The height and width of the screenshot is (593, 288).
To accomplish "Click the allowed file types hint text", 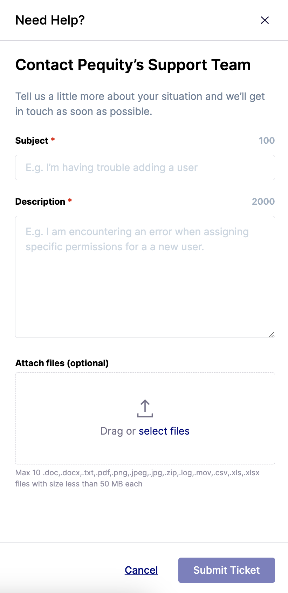I will 137,478.
